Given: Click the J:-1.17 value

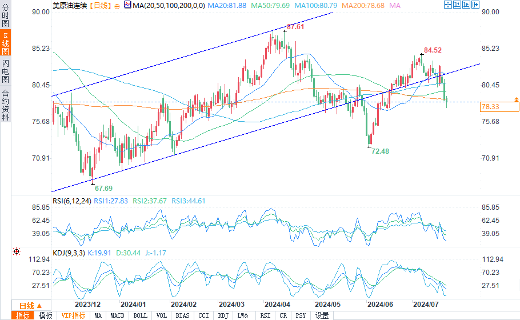Looking at the screenshot, I should pyautogui.click(x=155, y=253).
